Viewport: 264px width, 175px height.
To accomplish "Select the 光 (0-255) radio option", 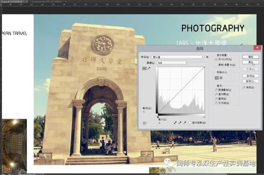I will tap(216, 59).
